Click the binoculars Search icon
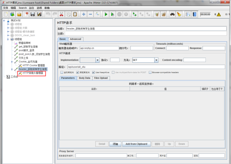 pos(172,14)
